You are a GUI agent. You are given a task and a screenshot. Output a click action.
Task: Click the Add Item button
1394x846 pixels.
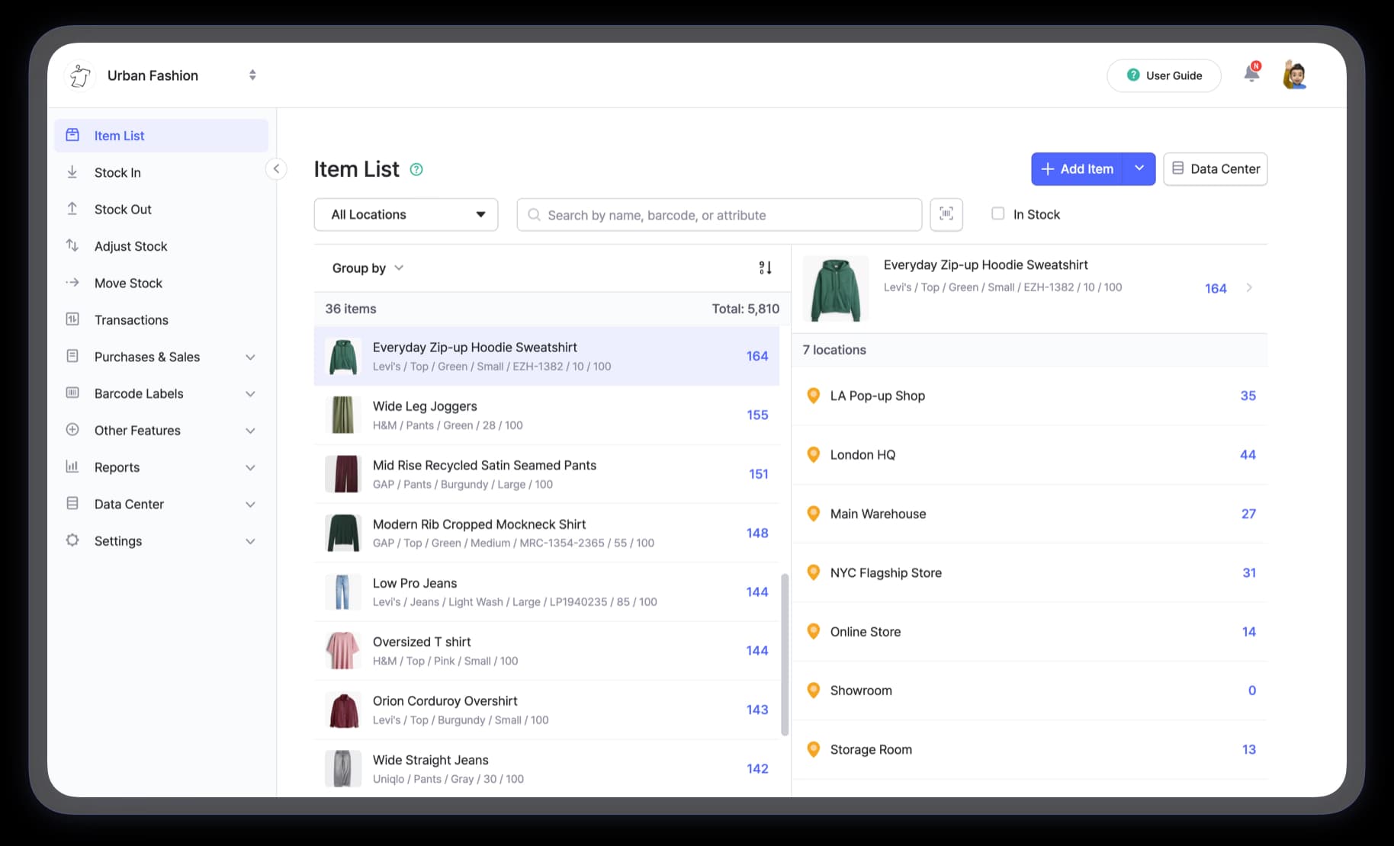1078,169
